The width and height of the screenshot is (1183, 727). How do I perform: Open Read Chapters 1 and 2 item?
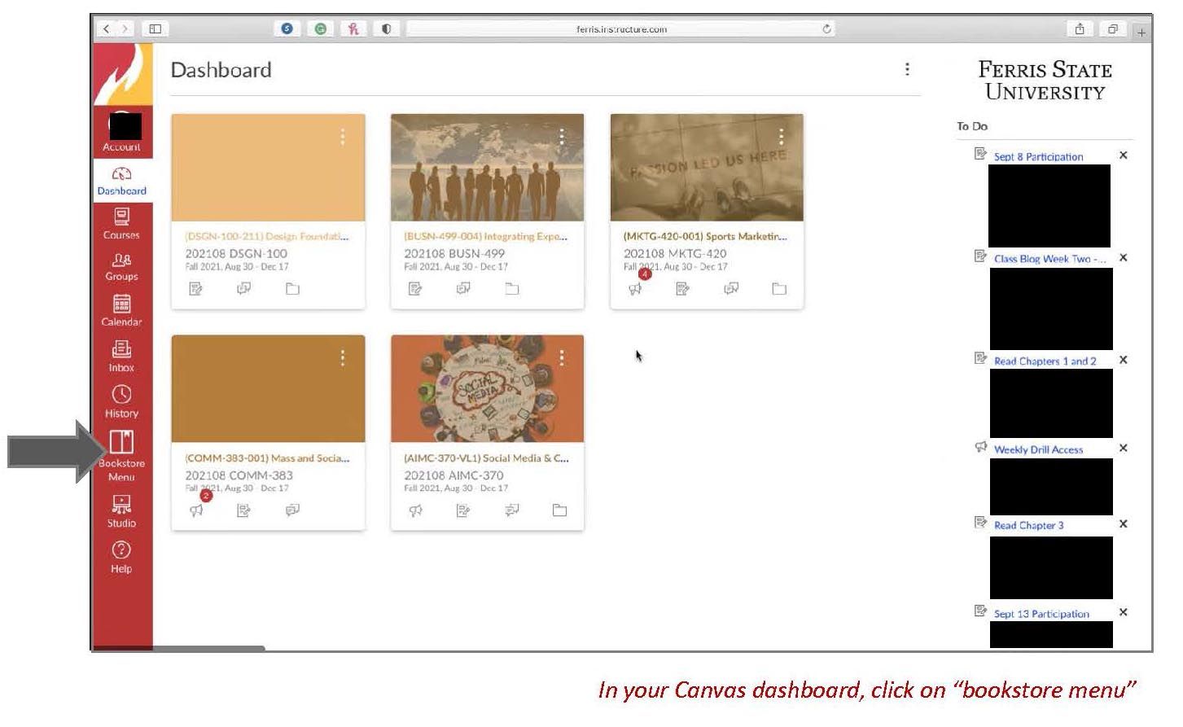(1045, 361)
